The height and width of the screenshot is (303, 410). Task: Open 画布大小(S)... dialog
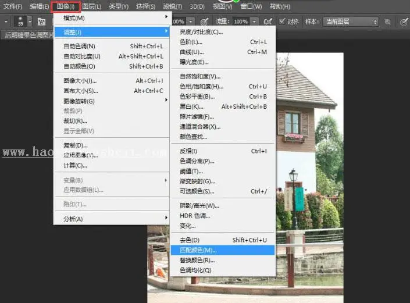tap(112, 91)
